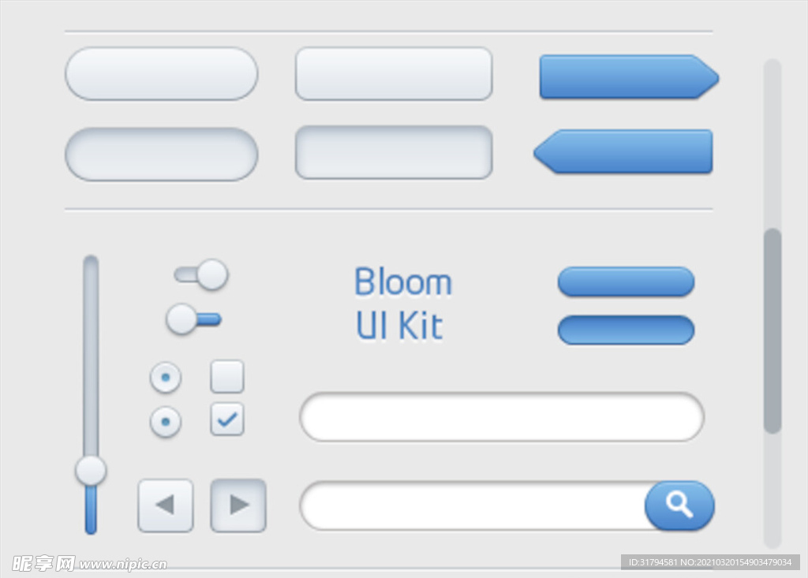
Task: Uncheck the checkbox with blue checkmark
Action: point(227,420)
